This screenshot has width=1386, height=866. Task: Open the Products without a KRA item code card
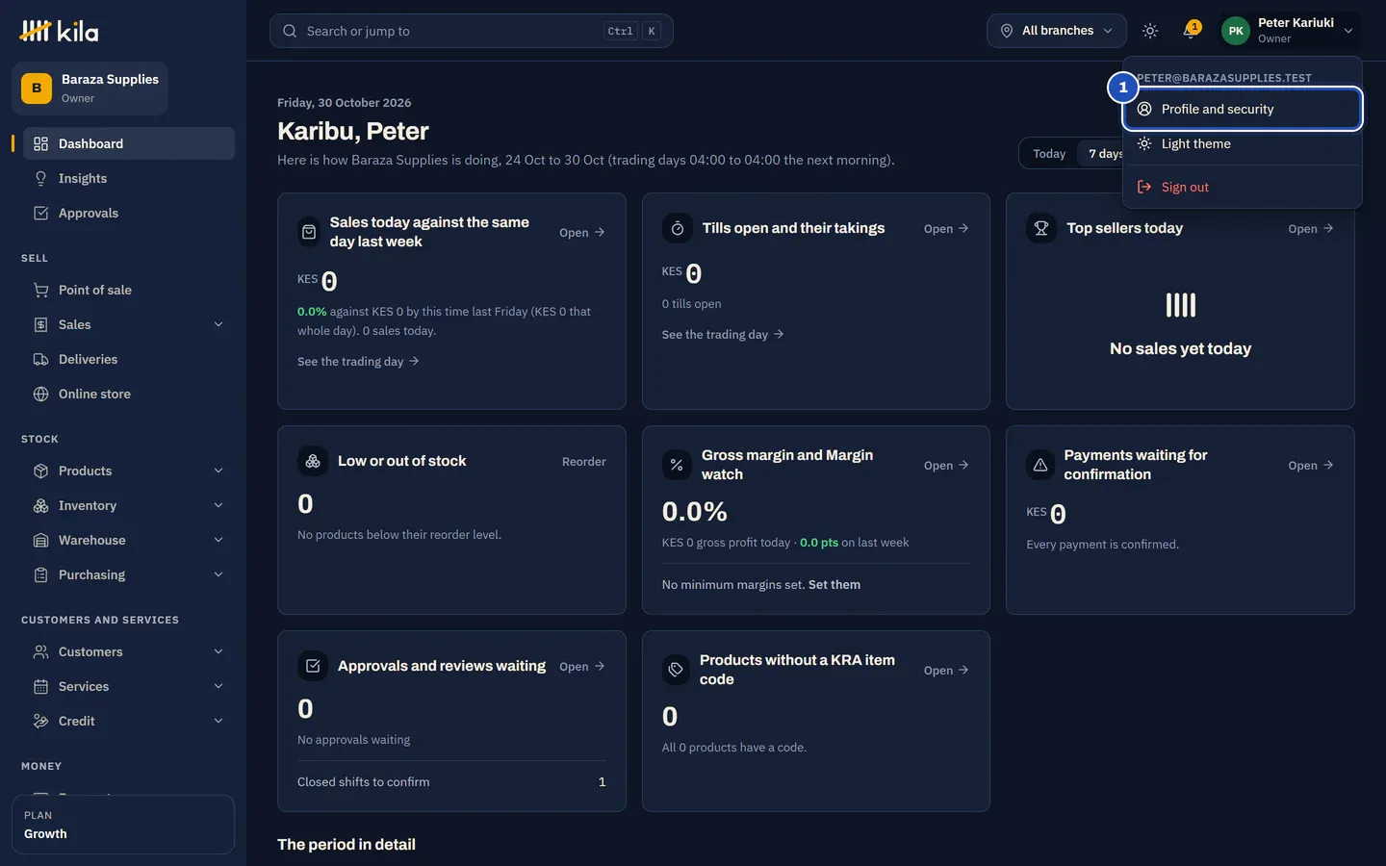tap(946, 670)
